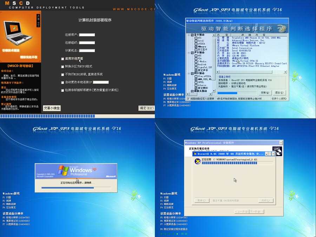Click the Windows XP flag logo on the splash

63,171
